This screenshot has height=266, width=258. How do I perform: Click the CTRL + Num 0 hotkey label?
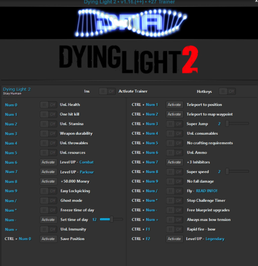[x=18, y=239]
